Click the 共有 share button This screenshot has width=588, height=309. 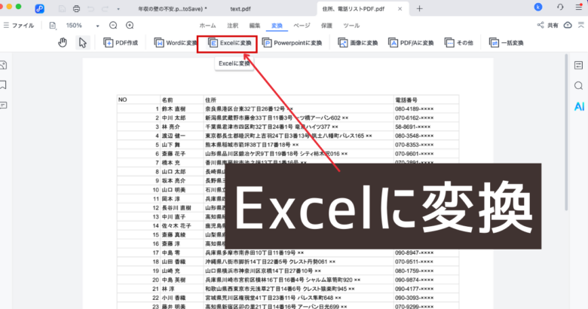[548, 25]
